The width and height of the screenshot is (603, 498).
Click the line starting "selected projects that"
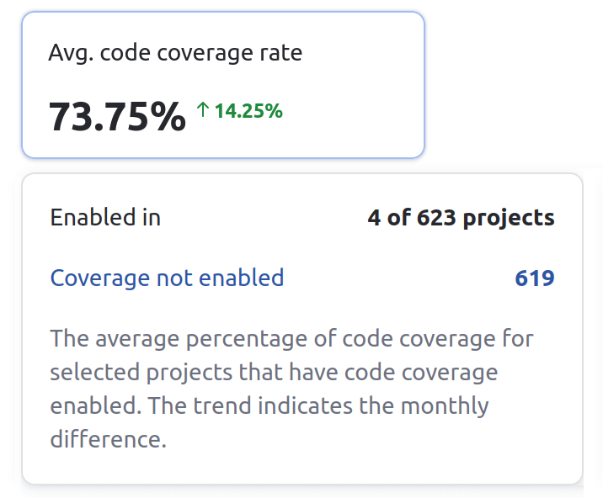(274, 373)
